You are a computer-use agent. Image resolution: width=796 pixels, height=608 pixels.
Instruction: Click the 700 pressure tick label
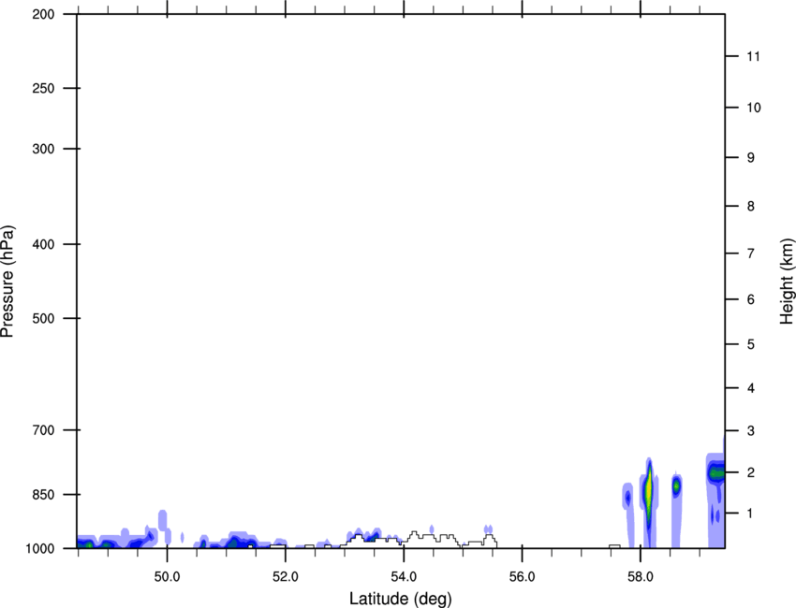[43, 430]
